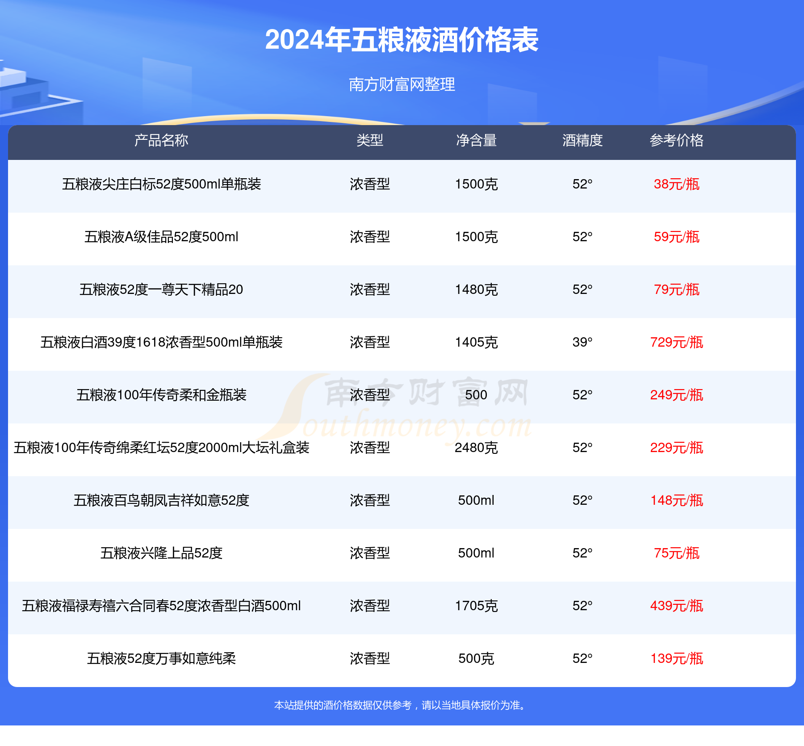
Task: Click the 类型 column header
Action: point(370,140)
